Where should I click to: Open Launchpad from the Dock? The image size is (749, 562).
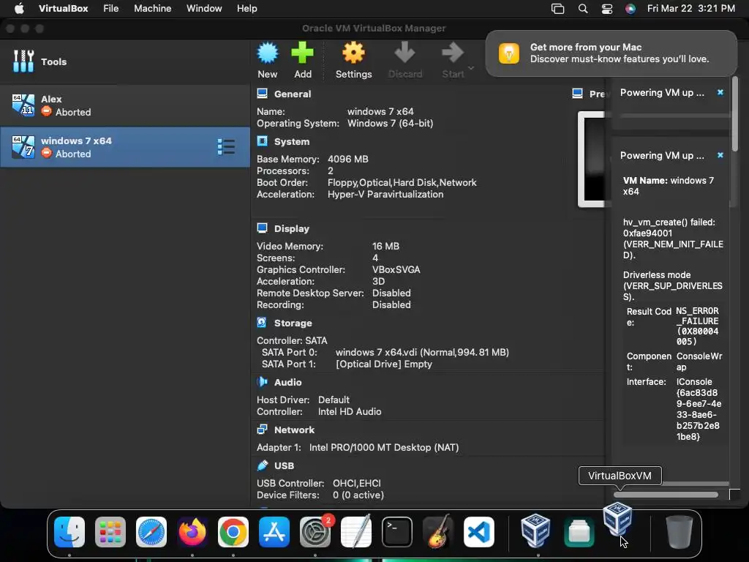[110, 532]
